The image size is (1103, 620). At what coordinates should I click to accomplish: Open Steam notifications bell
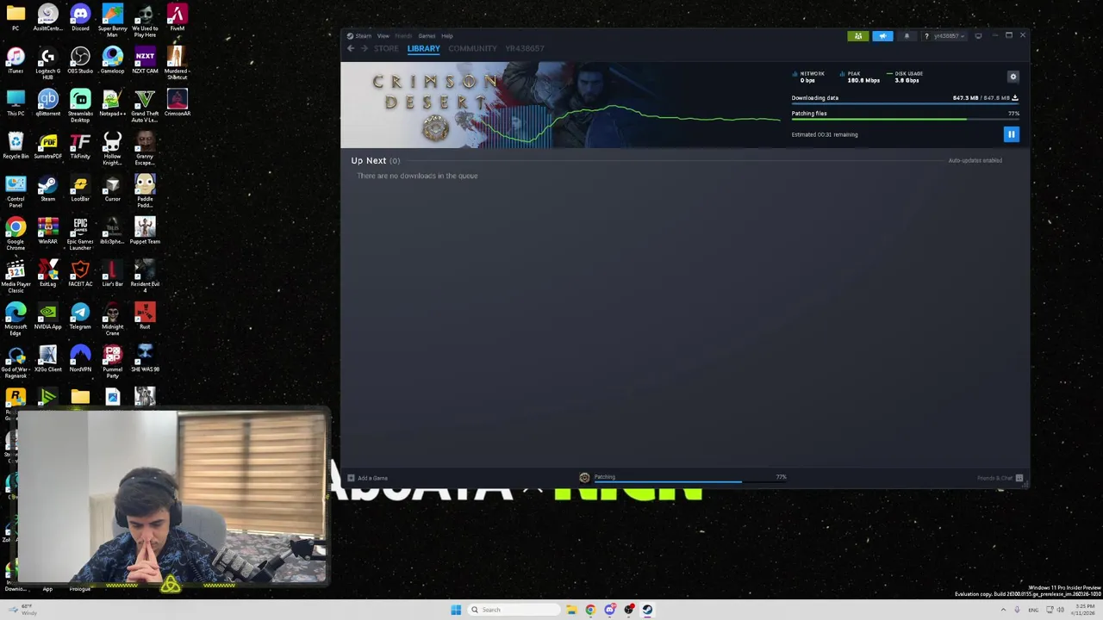pos(907,36)
